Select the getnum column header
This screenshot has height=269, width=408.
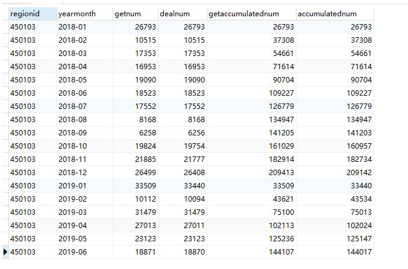tap(127, 13)
